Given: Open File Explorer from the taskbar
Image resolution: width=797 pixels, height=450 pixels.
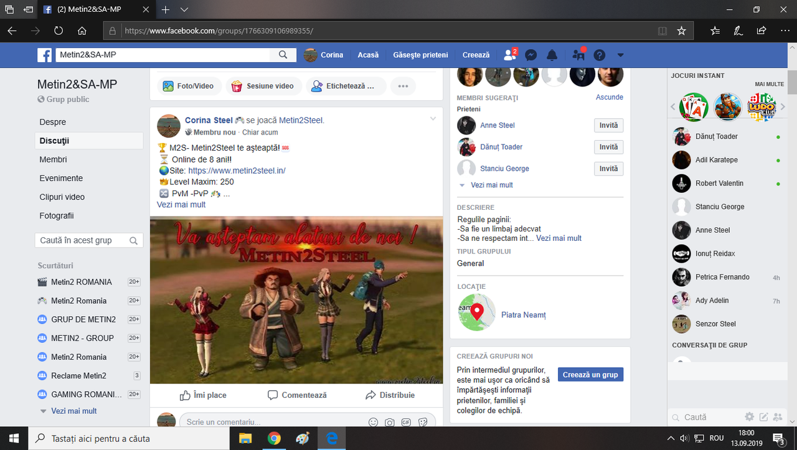Looking at the screenshot, I should (x=245, y=438).
